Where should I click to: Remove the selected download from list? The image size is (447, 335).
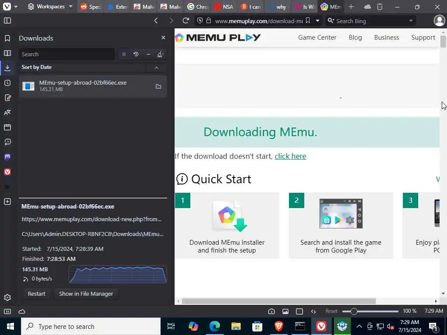coord(148,54)
